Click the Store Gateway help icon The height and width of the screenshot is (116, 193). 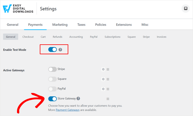[78, 98]
